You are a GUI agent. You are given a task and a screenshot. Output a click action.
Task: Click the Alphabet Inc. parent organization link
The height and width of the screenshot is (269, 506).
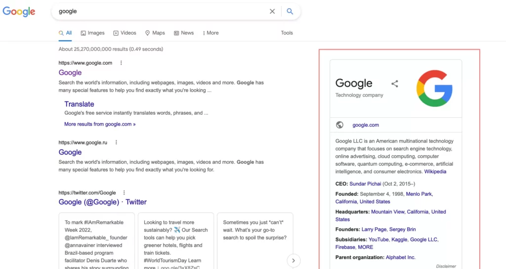pyautogui.click(x=400, y=257)
